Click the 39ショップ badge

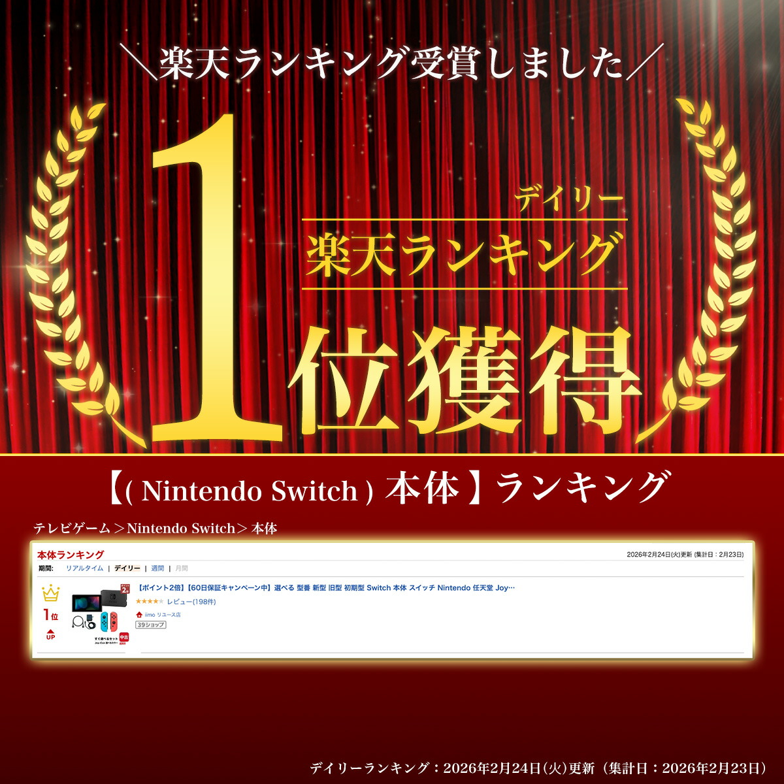point(150,625)
